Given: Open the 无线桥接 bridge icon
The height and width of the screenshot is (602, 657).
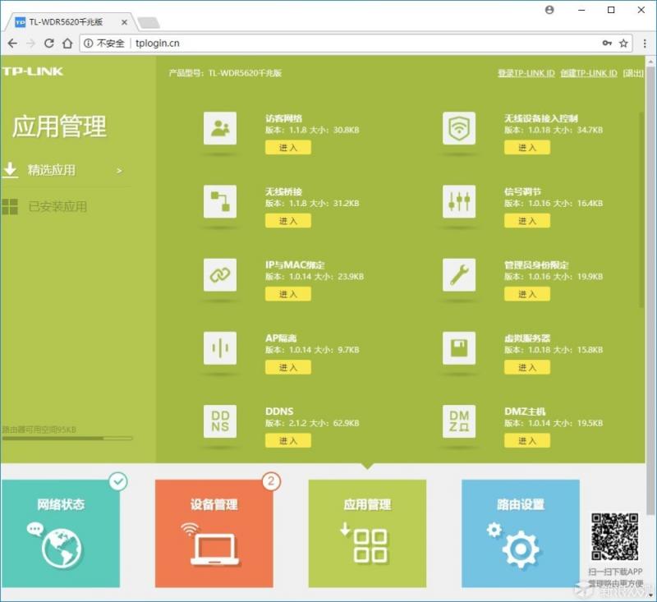Looking at the screenshot, I should pyautogui.click(x=220, y=201).
